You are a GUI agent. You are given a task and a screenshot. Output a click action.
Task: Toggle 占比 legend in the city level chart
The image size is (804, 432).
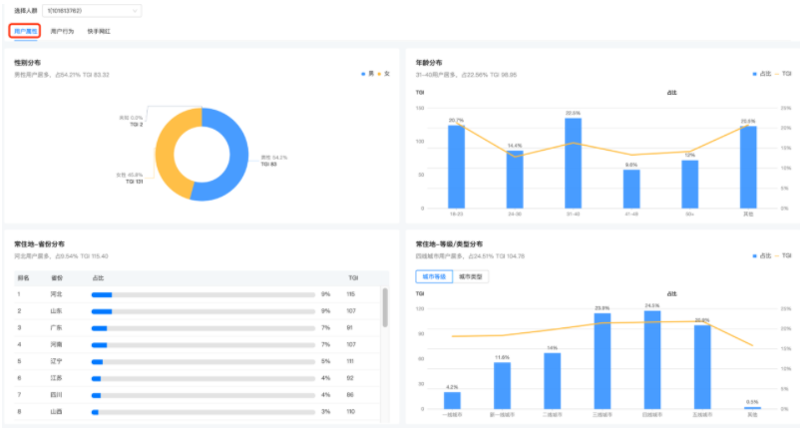761,255
